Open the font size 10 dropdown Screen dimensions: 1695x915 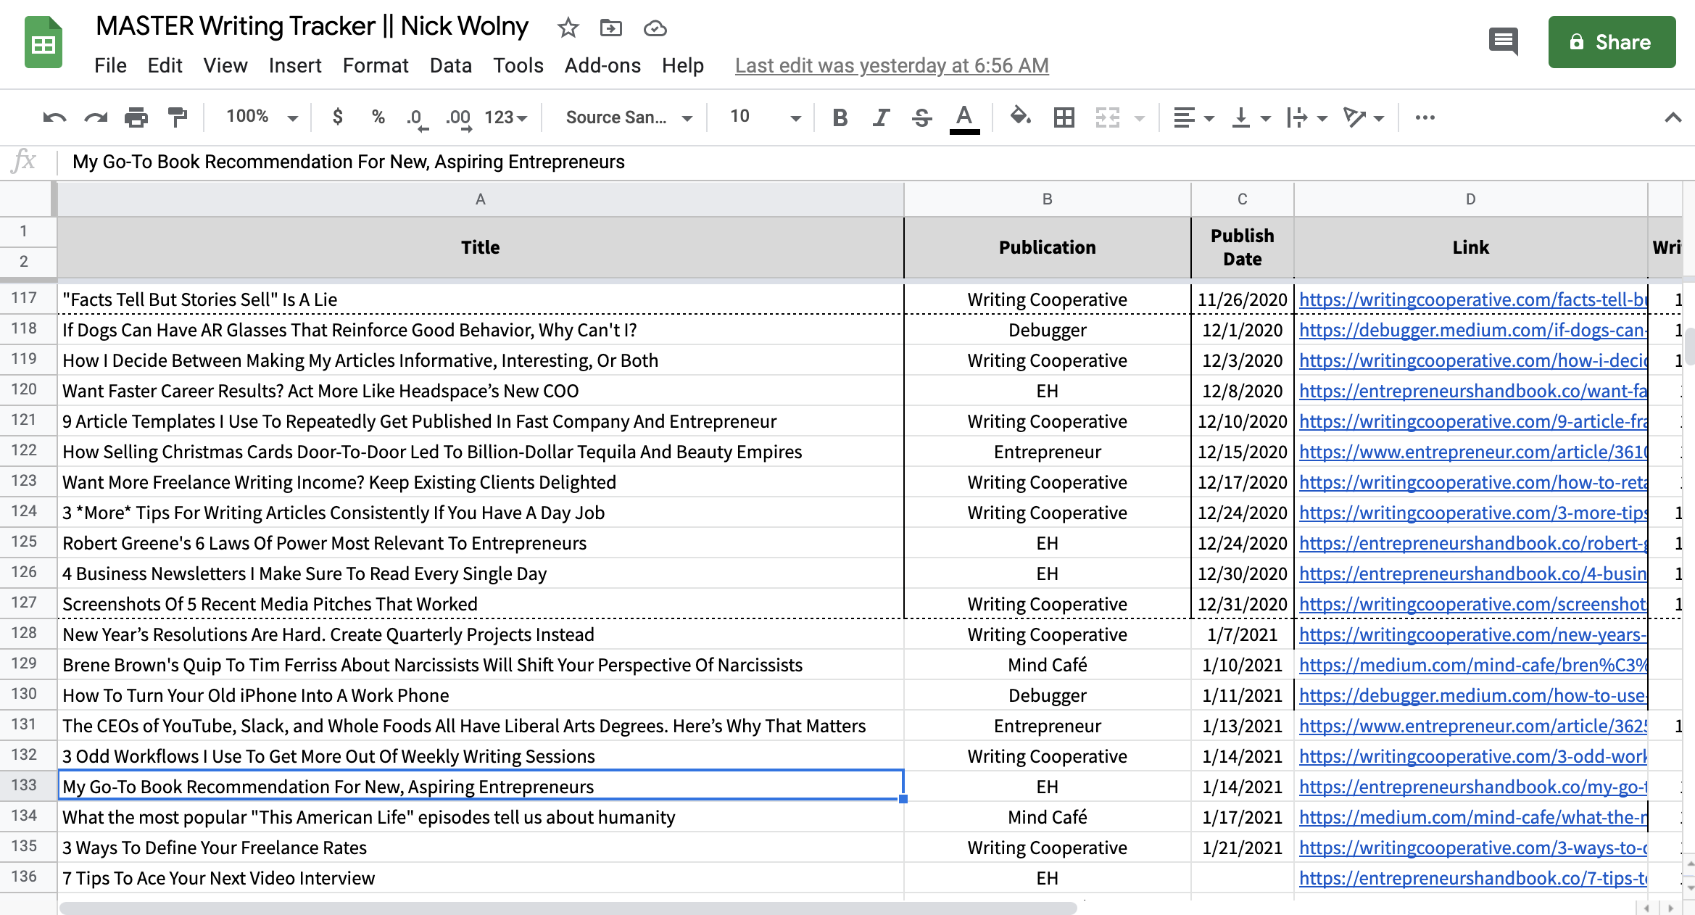point(765,117)
